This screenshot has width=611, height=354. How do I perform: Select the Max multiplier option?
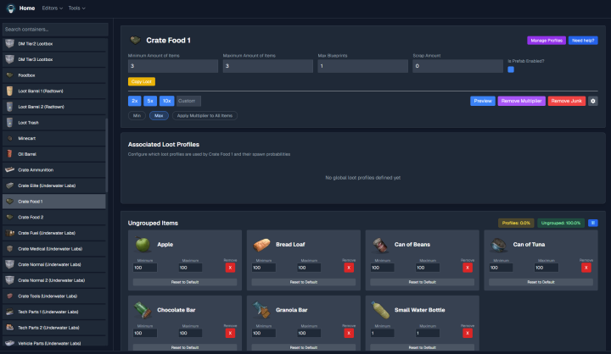[x=159, y=115]
